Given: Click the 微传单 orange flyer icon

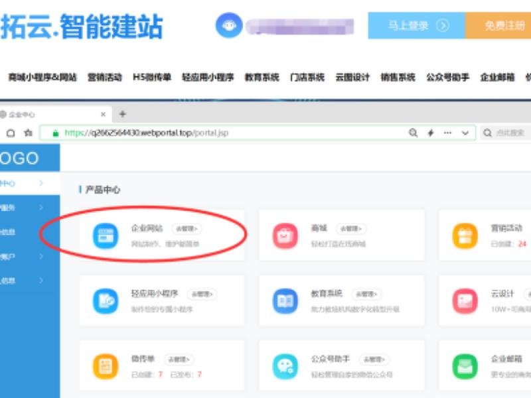Looking at the screenshot, I should pyautogui.click(x=106, y=367).
